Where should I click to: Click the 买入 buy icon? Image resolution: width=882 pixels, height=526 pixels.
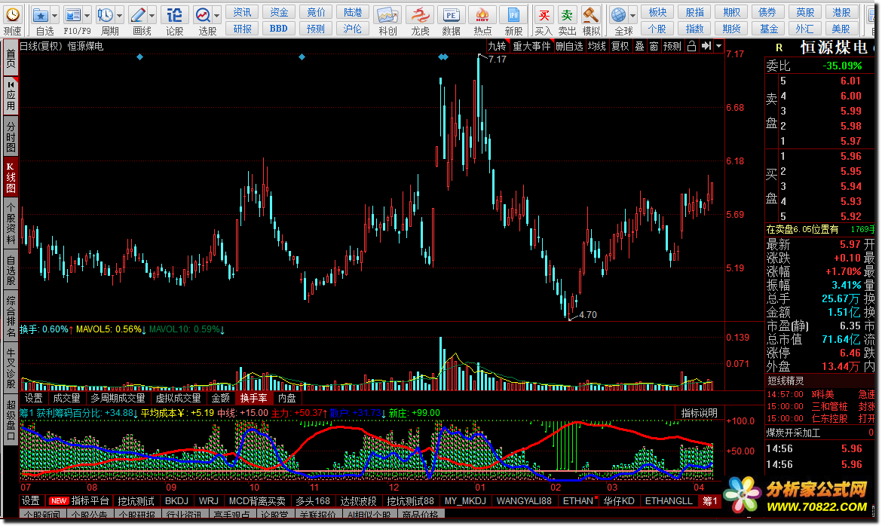(544, 14)
